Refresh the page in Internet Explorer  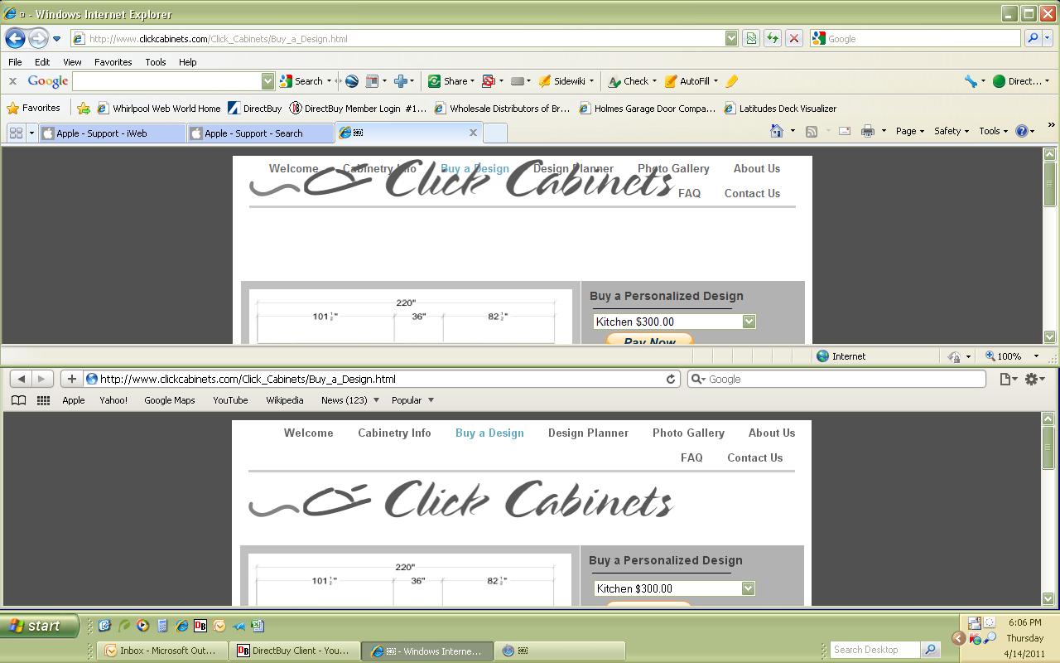[772, 38]
